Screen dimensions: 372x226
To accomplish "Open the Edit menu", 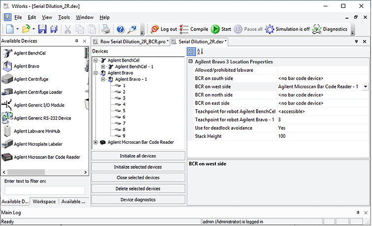I will tap(32, 17).
